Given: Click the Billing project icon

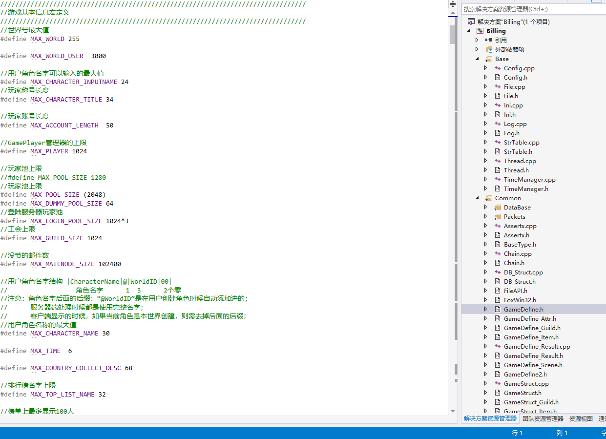Looking at the screenshot, I should tap(480, 31).
